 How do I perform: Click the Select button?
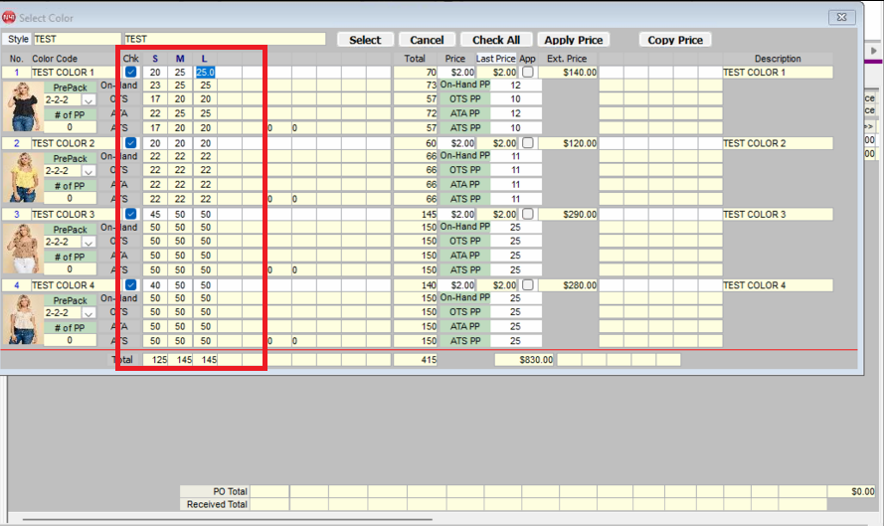[365, 40]
